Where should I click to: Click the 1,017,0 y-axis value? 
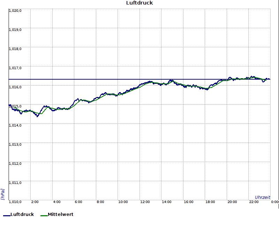click(x=15, y=68)
